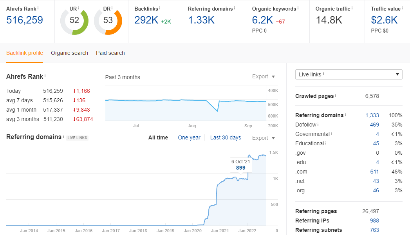Click info icon by Ahrefs Rank chart heading
This screenshot has width=410, height=235.
(x=45, y=76)
